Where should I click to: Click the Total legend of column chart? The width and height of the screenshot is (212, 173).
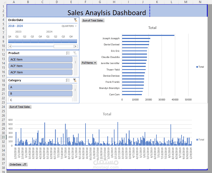[x=200, y=140]
